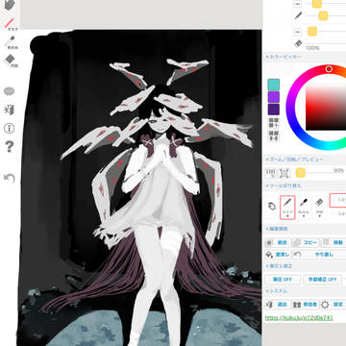
Task: Click the zoom slider yellow handle
Action: (x=300, y=173)
